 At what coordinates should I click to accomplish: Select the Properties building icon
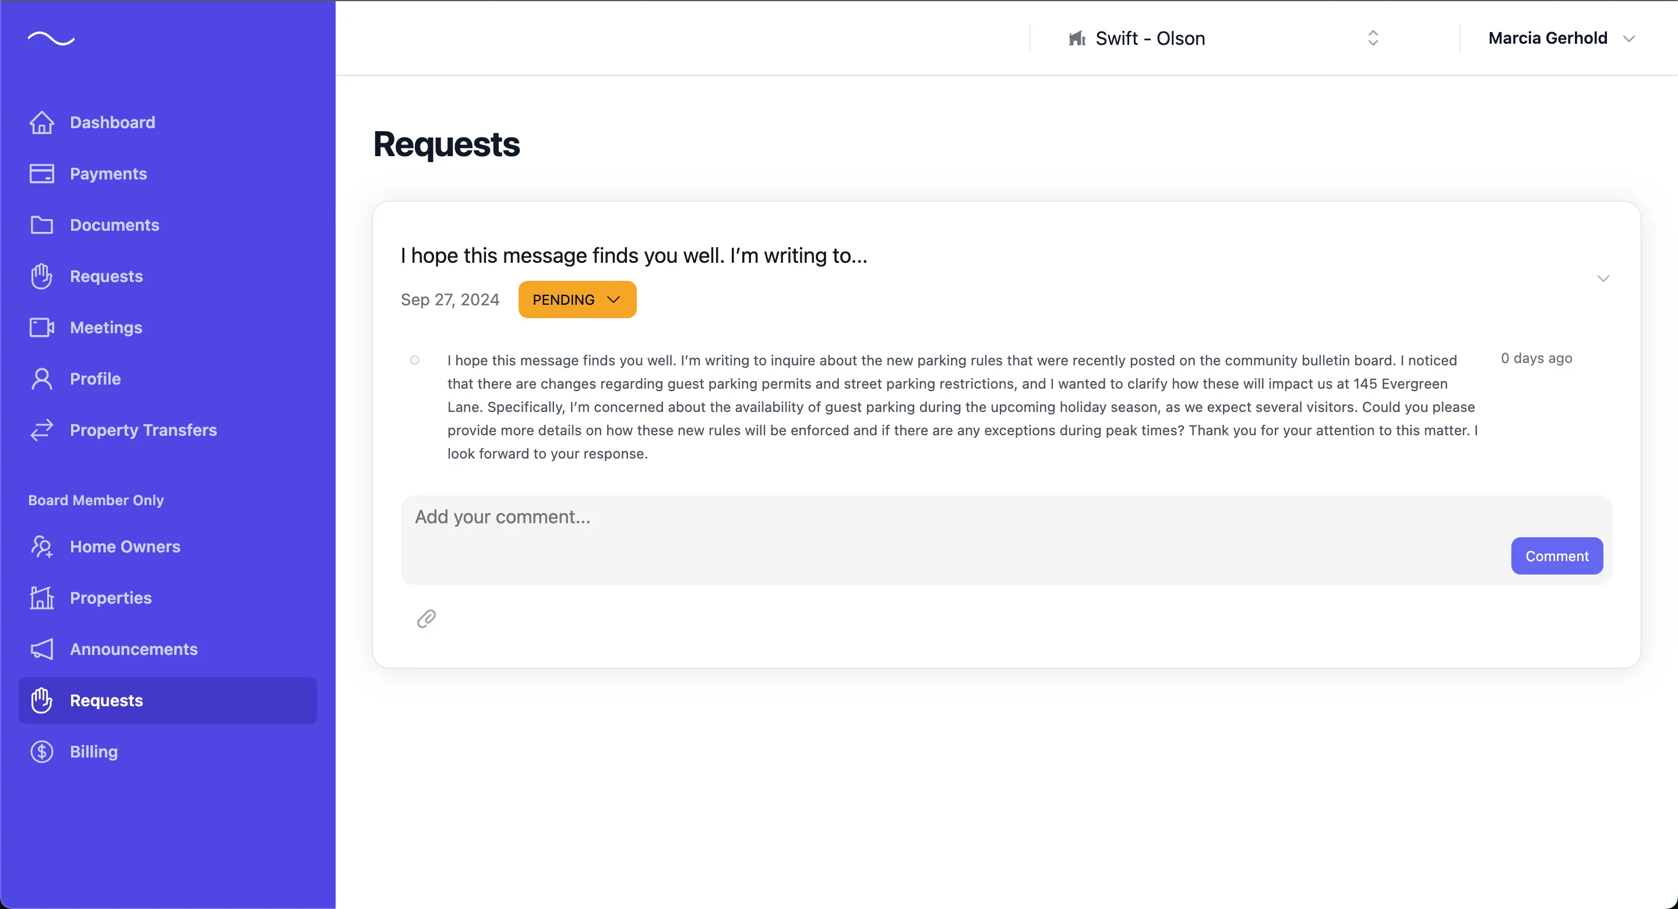[41, 597]
